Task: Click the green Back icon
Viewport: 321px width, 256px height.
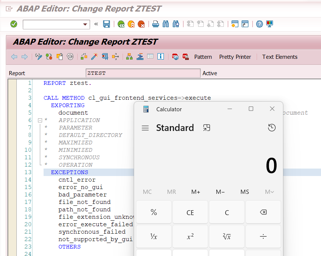Action: click(x=121, y=24)
